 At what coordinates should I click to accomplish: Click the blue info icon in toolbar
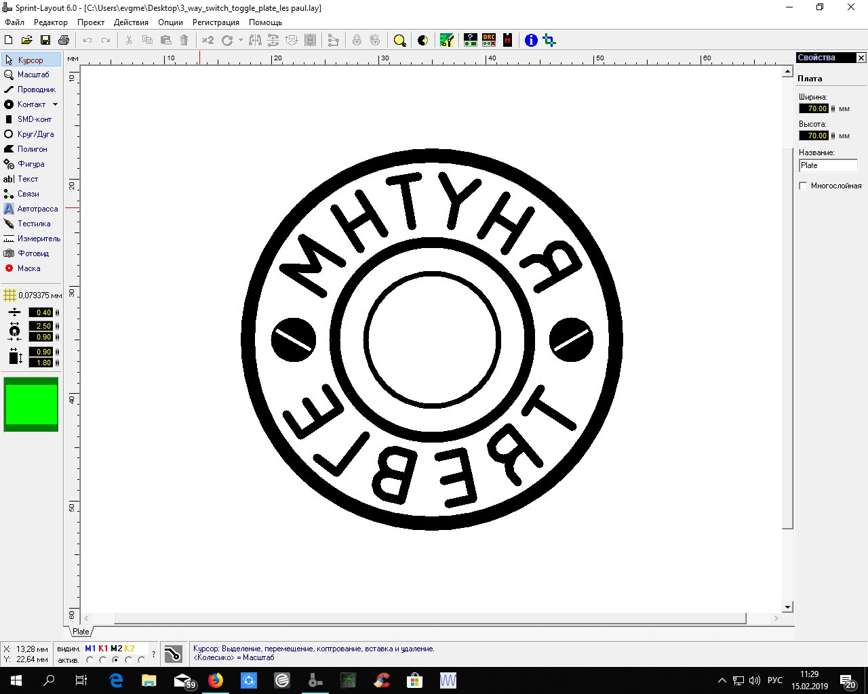[x=531, y=41]
